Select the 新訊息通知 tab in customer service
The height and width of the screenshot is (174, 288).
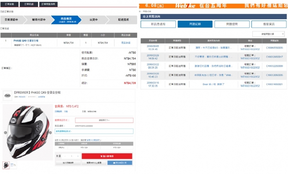coord(158,24)
